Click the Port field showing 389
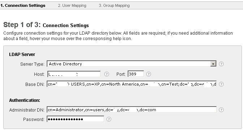243x130 pixels. point(136,74)
